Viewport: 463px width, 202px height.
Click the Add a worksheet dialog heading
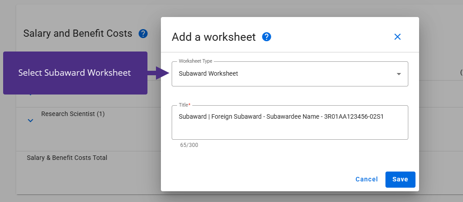point(213,37)
